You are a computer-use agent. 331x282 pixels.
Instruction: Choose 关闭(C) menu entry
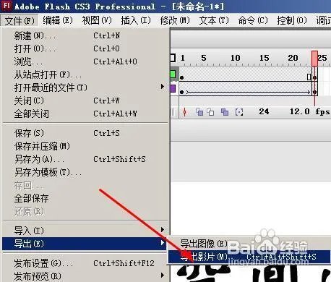[85, 101]
